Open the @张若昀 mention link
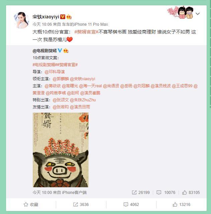 [61, 107]
